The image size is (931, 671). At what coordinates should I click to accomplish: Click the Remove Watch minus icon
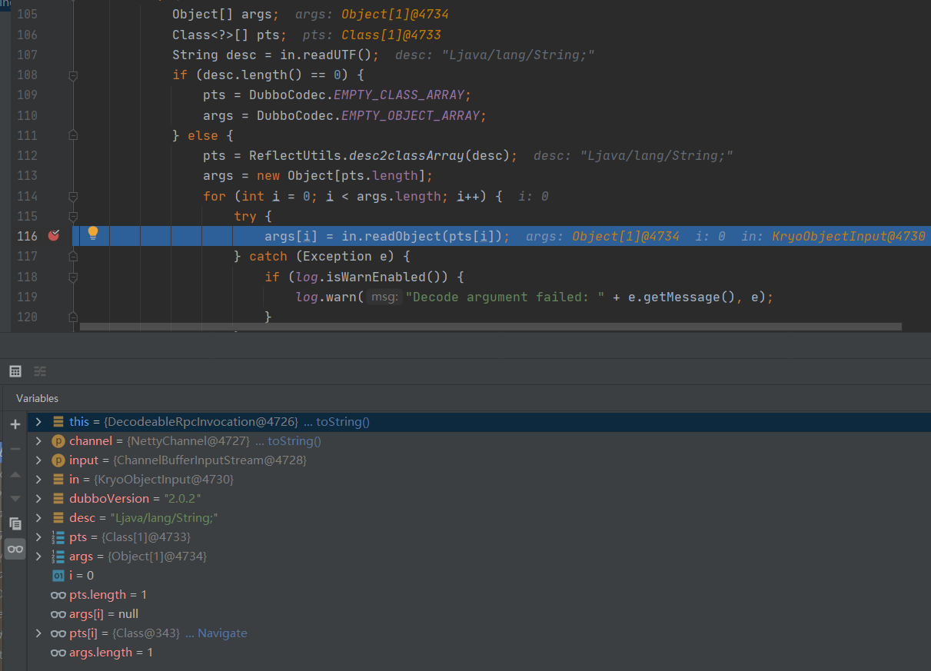[x=15, y=449]
